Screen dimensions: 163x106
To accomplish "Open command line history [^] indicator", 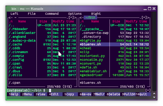I will coord(148,90).
